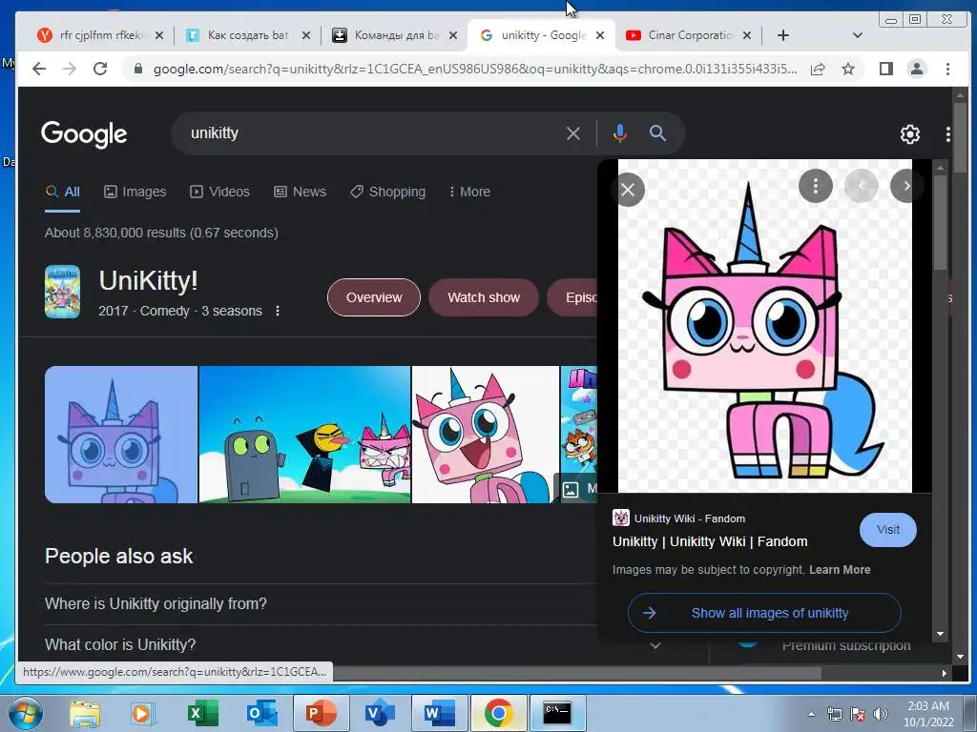The width and height of the screenshot is (977, 732).
Task: Share this page via address bar icon
Action: 818,69
